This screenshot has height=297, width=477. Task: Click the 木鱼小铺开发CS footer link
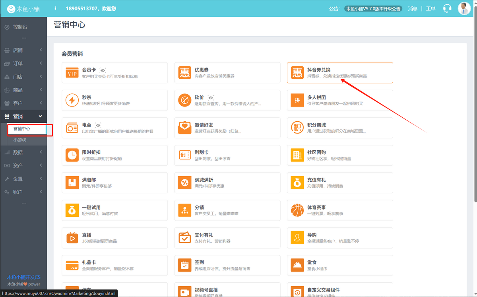(23, 277)
